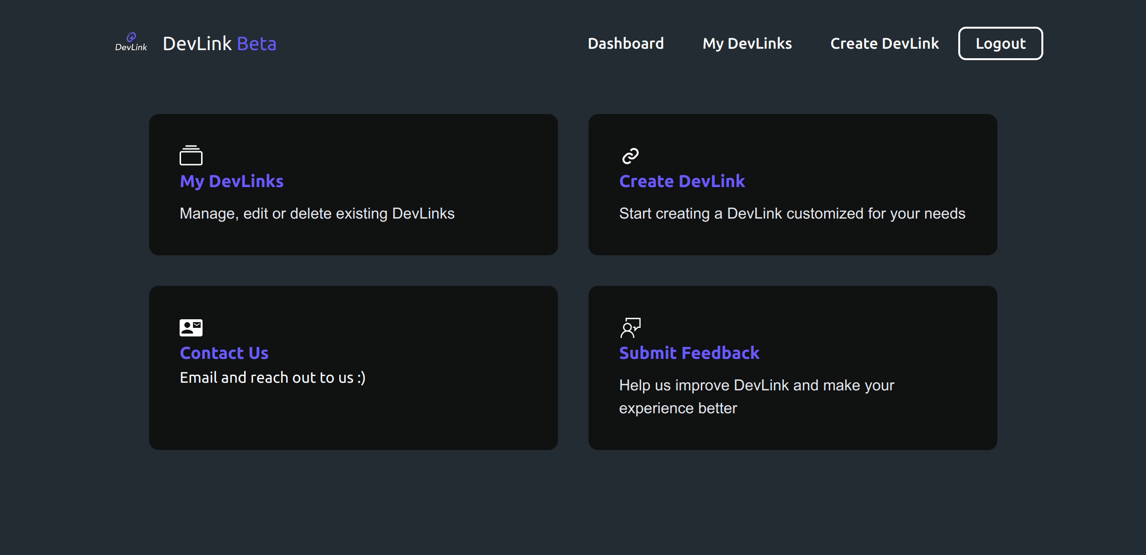Click the Submit Feedback person speech icon
The width and height of the screenshot is (1146, 555).
tap(631, 327)
